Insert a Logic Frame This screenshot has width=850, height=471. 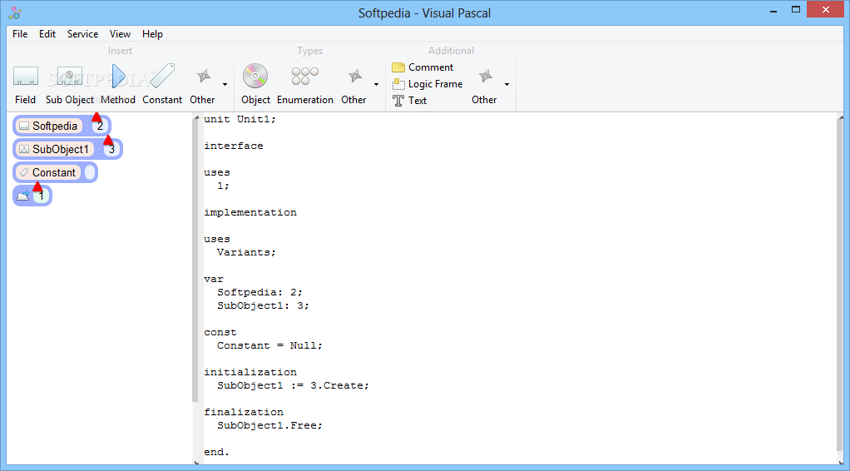(427, 84)
